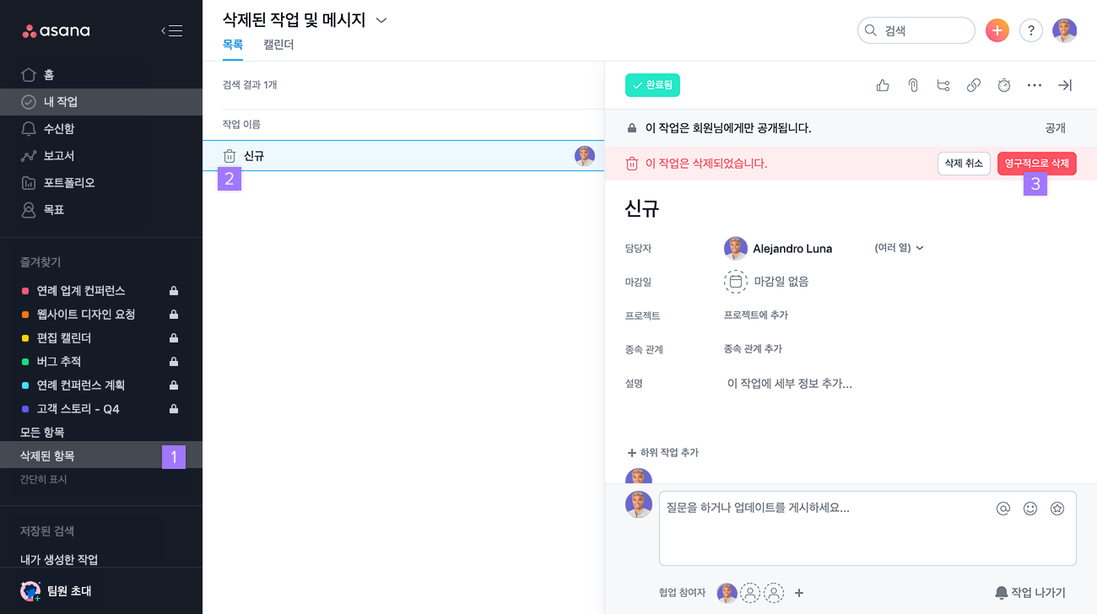Click 간단히 표시 to show less
The image size is (1097, 614).
pos(44,479)
